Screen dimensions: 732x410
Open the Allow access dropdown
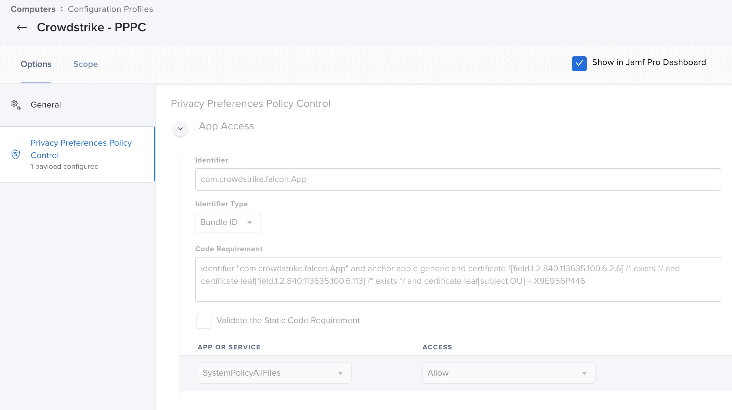(x=508, y=373)
